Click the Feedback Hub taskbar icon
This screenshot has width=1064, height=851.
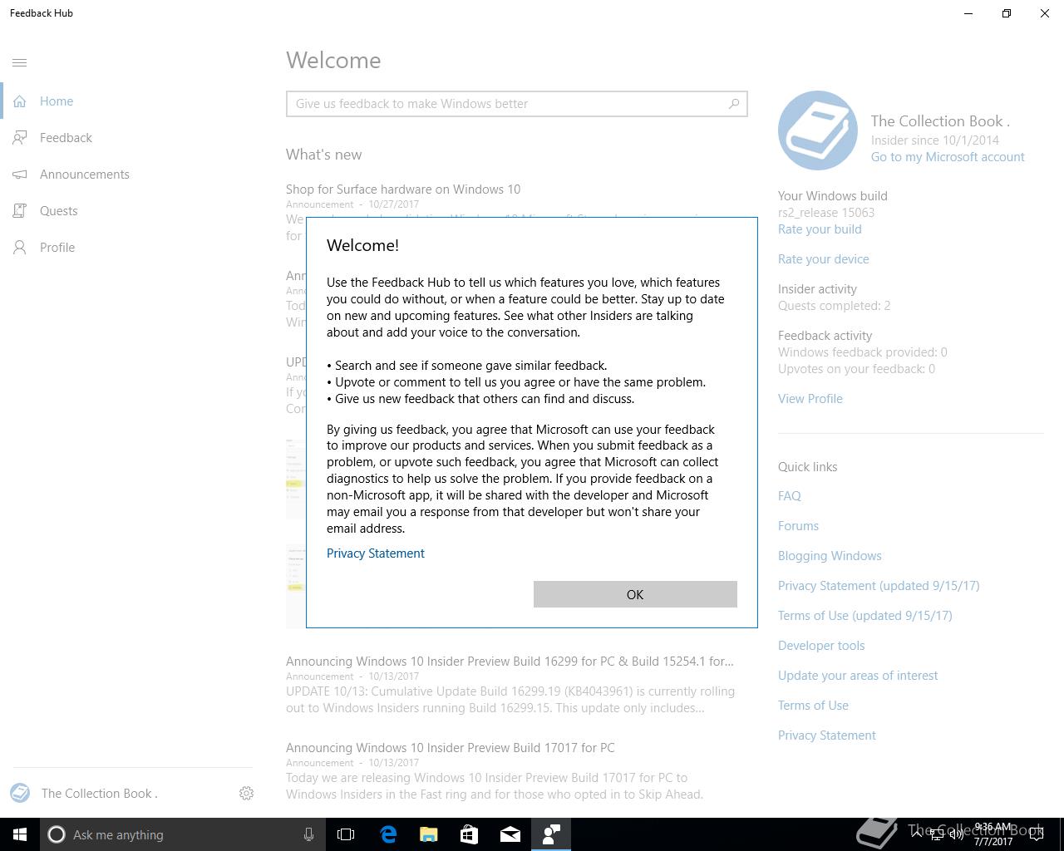click(551, 834)
